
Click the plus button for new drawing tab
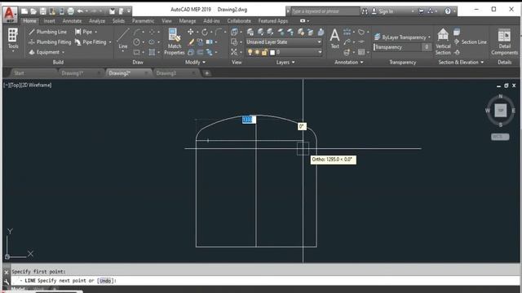pyautogui.click(x=206, y=73)
